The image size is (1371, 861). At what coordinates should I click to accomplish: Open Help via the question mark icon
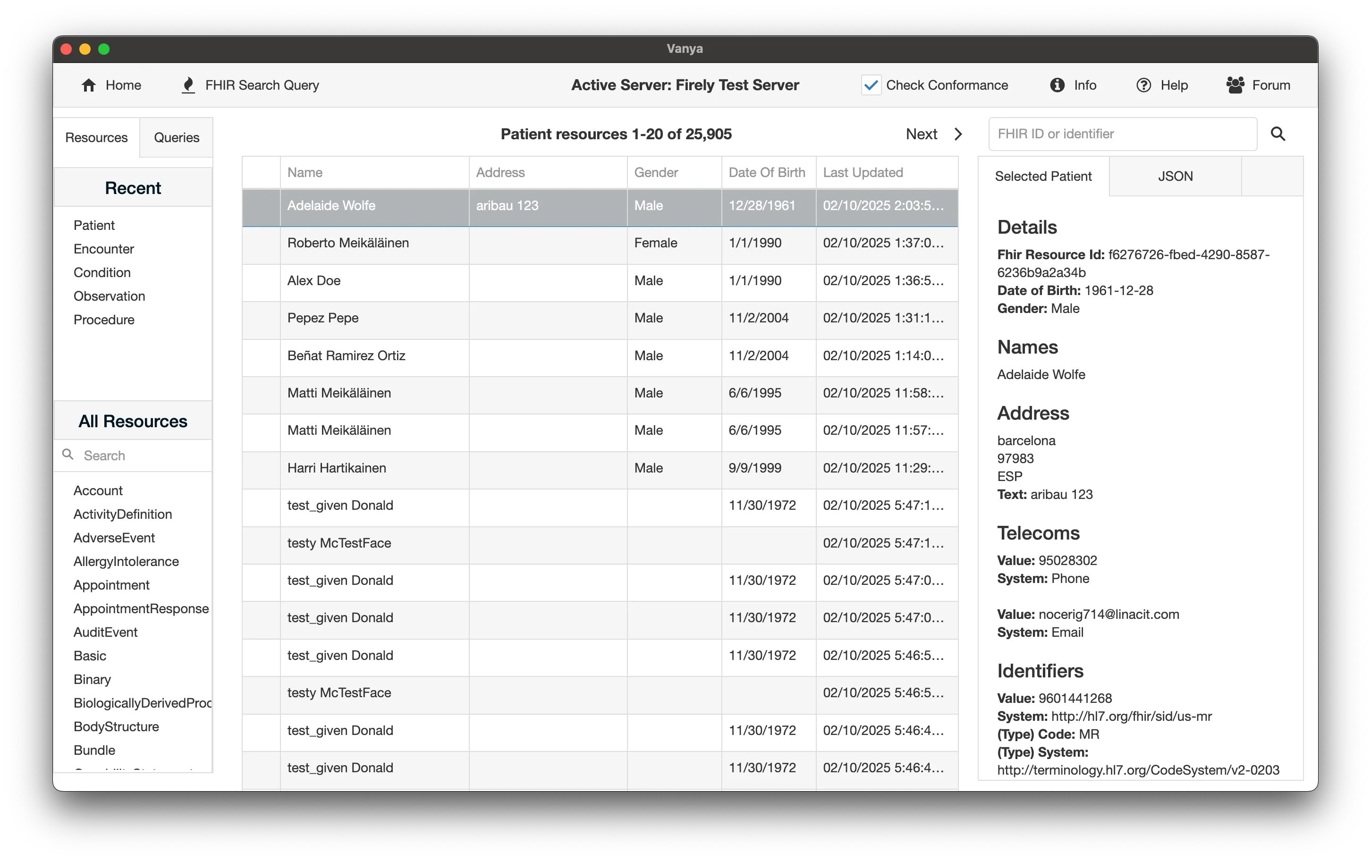point(1144,85)
